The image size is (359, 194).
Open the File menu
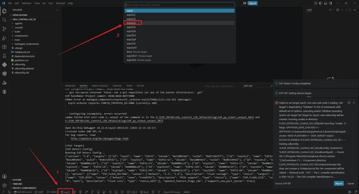pos(10,3)
